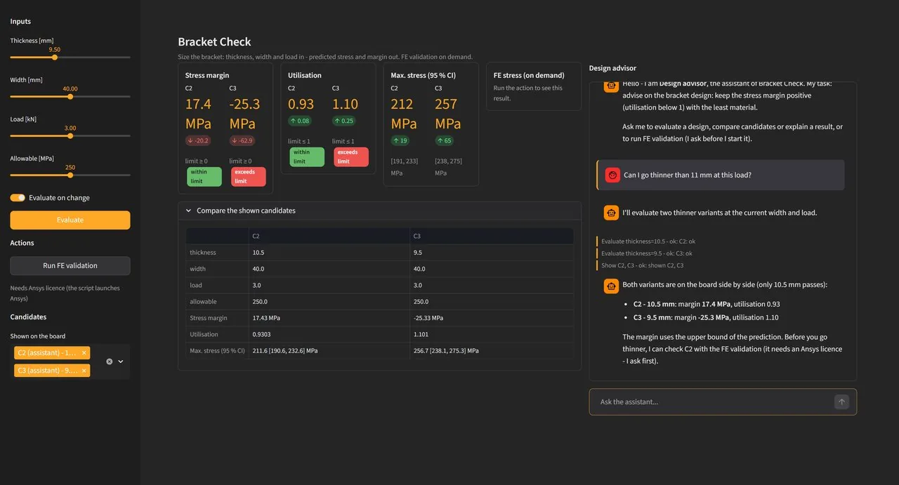Click the "Design advisor" panel heading
The image size is (899, 485).
pos(612,68)
